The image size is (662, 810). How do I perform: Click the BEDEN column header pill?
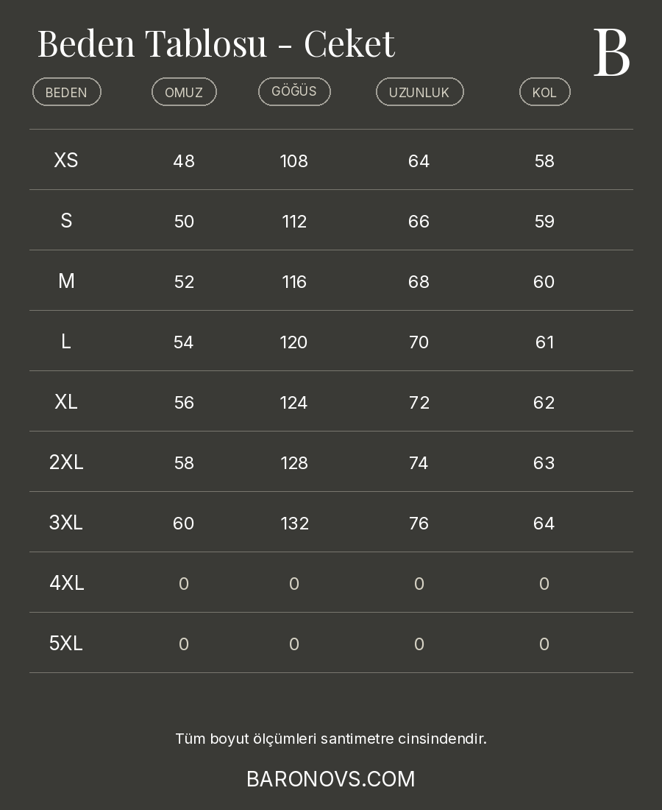tap(67, 92)
